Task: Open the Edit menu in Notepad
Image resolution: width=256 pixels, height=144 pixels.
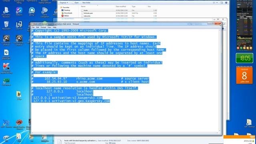Action: (38, 27)
